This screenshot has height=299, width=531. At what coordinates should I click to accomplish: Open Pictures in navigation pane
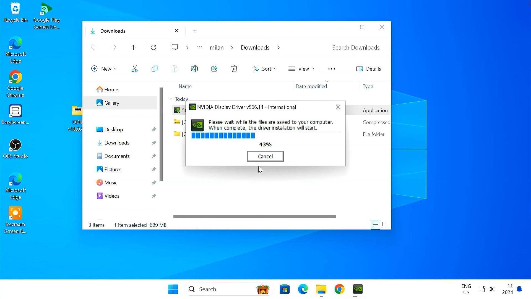pyautogui.click(x=121, y=169)
